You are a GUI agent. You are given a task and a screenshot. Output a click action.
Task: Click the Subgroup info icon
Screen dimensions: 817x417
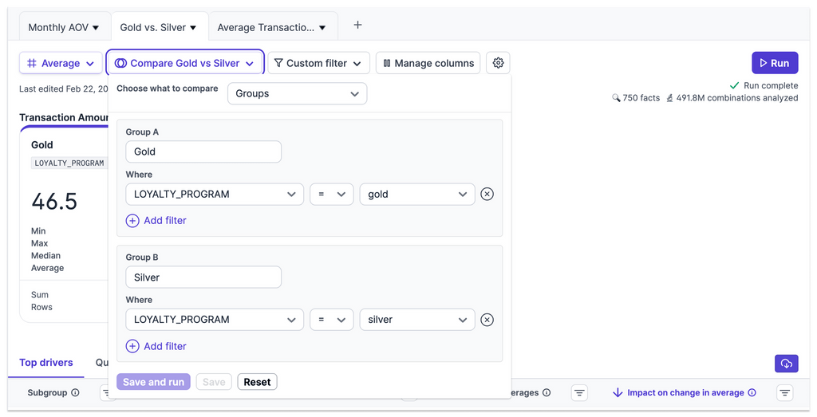coord(75,393)
